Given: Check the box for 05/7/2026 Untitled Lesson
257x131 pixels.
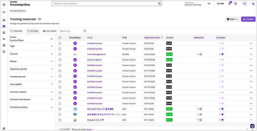Looking at the screenshot, I should pyautogui.click(x=60, y=43).
